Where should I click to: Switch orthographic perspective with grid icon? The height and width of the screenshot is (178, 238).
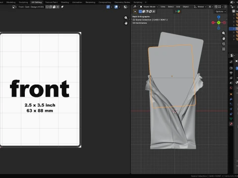point(224,49)
